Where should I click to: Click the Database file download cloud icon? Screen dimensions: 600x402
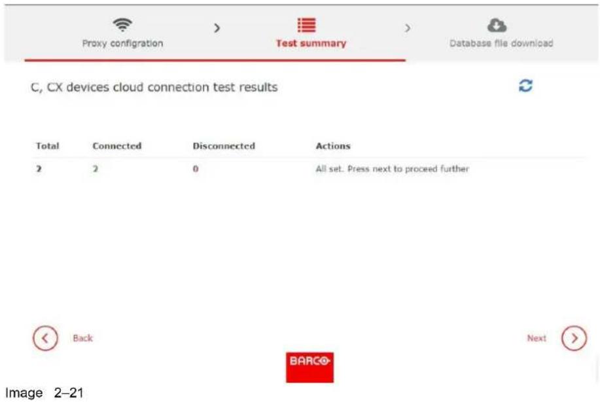pos(497,25)
